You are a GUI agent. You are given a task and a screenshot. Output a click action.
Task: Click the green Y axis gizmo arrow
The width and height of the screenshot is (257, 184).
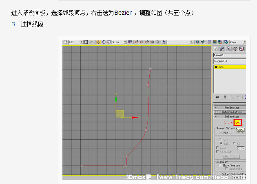[116, 98]
